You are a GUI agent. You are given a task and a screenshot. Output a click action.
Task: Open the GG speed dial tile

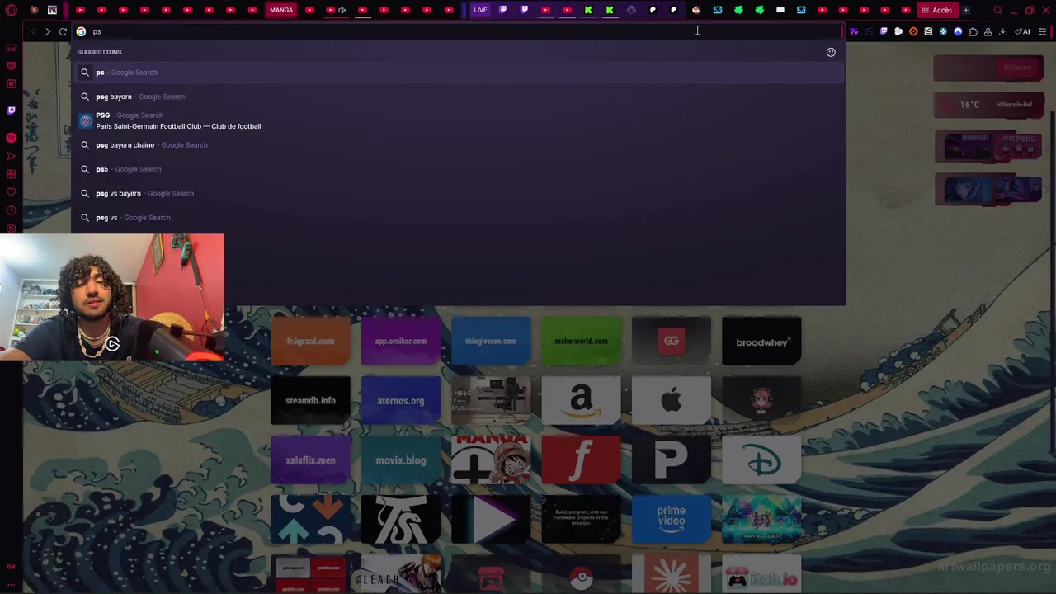pyautogui.click(x=672, y=341)
